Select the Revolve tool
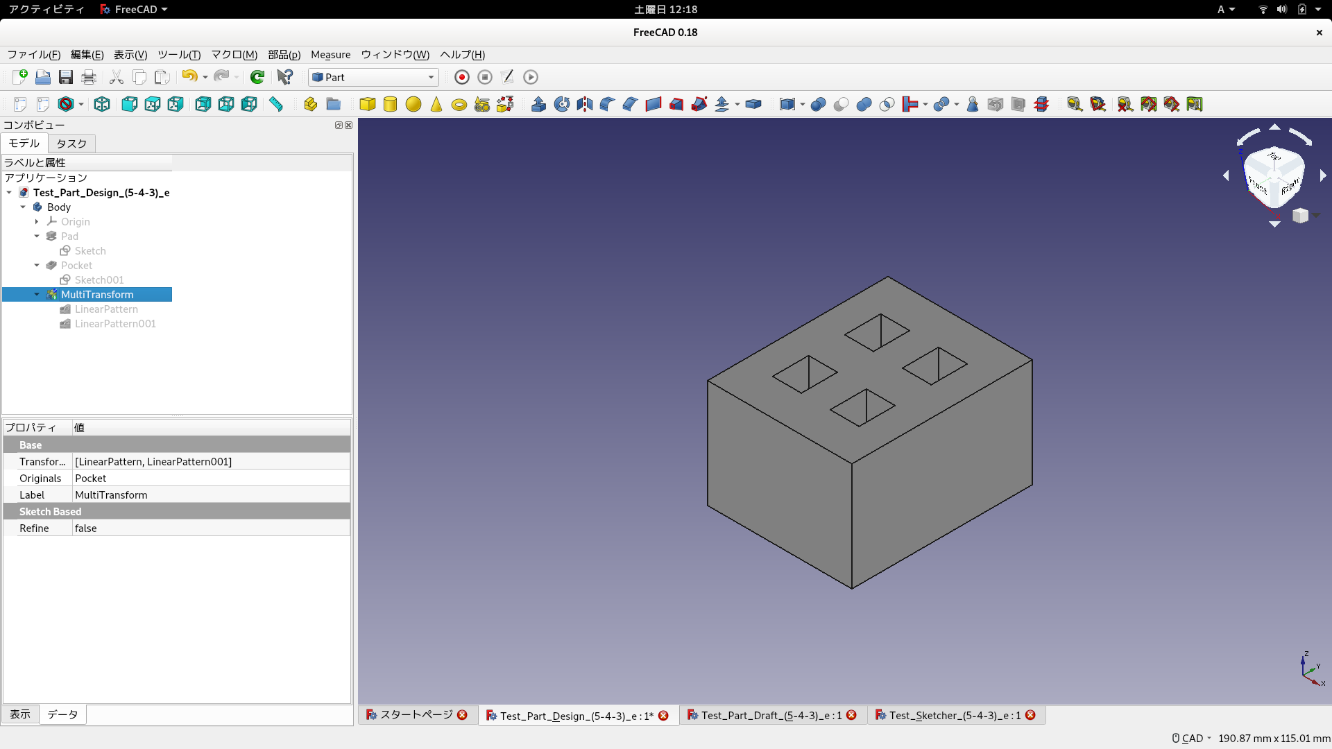1332x749 pixels. (x=561, y=104)
